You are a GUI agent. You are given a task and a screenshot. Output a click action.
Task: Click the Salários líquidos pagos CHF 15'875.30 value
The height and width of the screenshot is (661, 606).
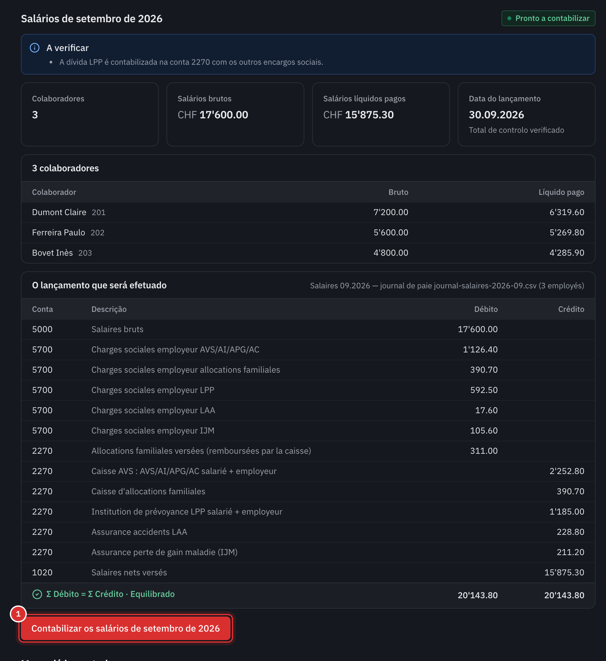point(359,115)
